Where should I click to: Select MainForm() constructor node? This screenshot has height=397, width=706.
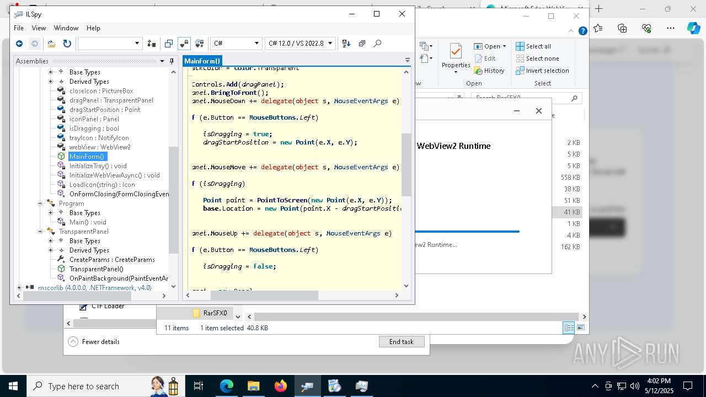point(87,157)
